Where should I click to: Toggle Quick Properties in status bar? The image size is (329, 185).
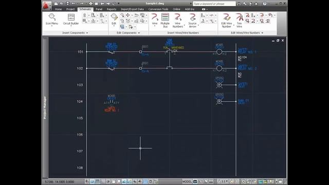pos(151,181)
